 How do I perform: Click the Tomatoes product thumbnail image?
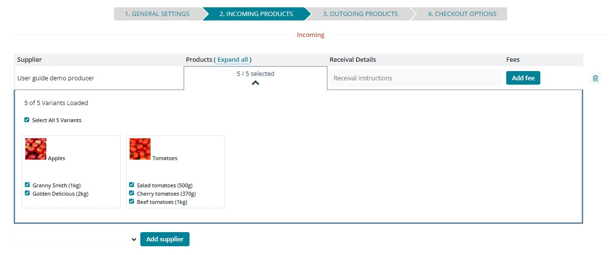140,149
